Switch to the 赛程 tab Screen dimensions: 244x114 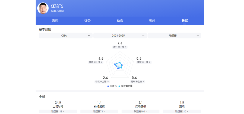(55, 21)
